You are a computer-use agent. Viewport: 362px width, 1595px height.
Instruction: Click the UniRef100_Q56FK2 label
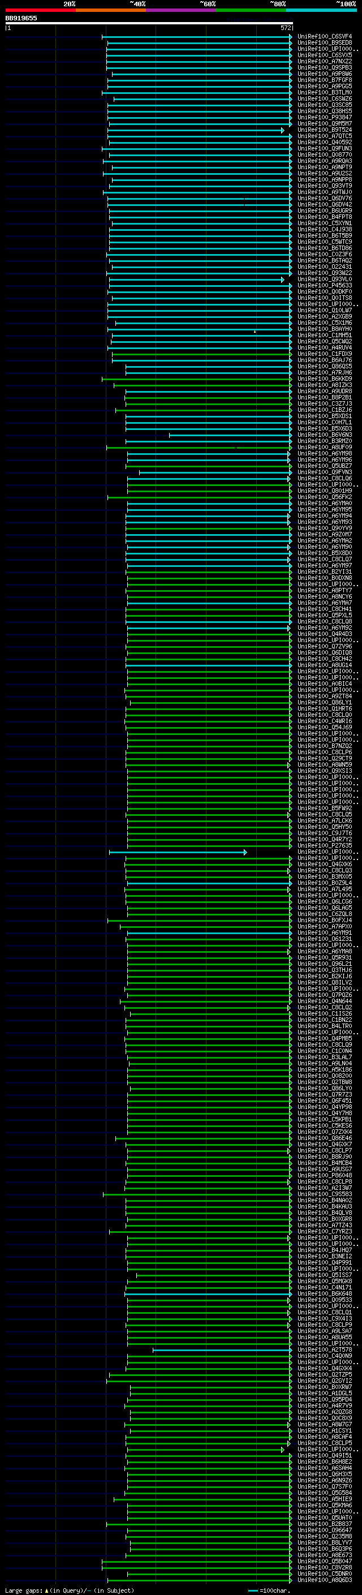coord(325,497)
